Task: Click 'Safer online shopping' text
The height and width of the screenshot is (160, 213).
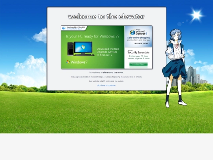Action: (x=138, y=38)
